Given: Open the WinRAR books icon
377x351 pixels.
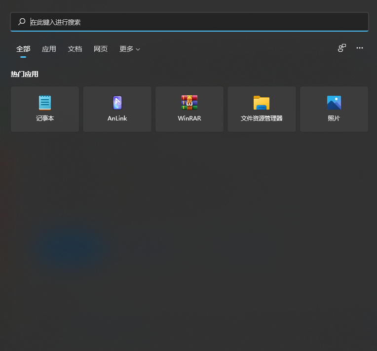Looking at the screenshot, I should coord(189,102).
